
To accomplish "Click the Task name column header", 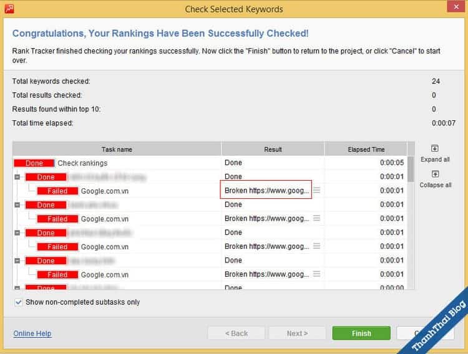I will [117, 150].
